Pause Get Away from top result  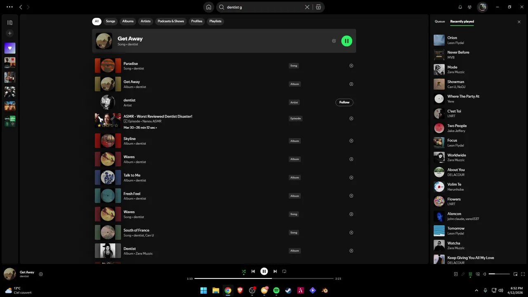coord(346,41)
